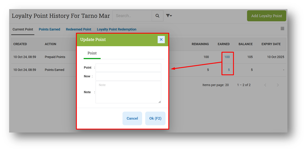The width and height of the screenshot is (306, 151).
Task: Select the Points Earned action cell in table
Action: point(55,70)
